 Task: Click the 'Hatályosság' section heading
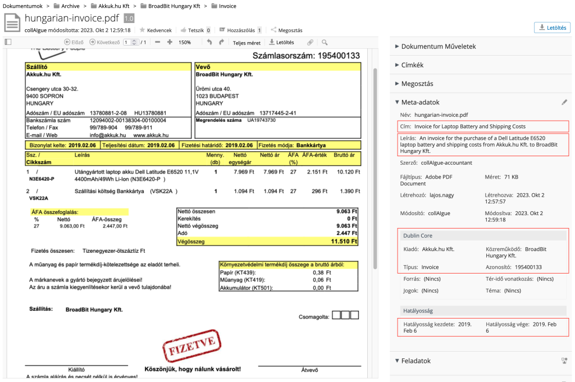click(x=418, y=311)
